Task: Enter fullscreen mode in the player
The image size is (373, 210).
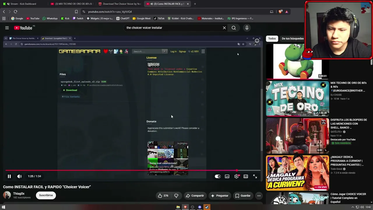Action: pos(255,176)
